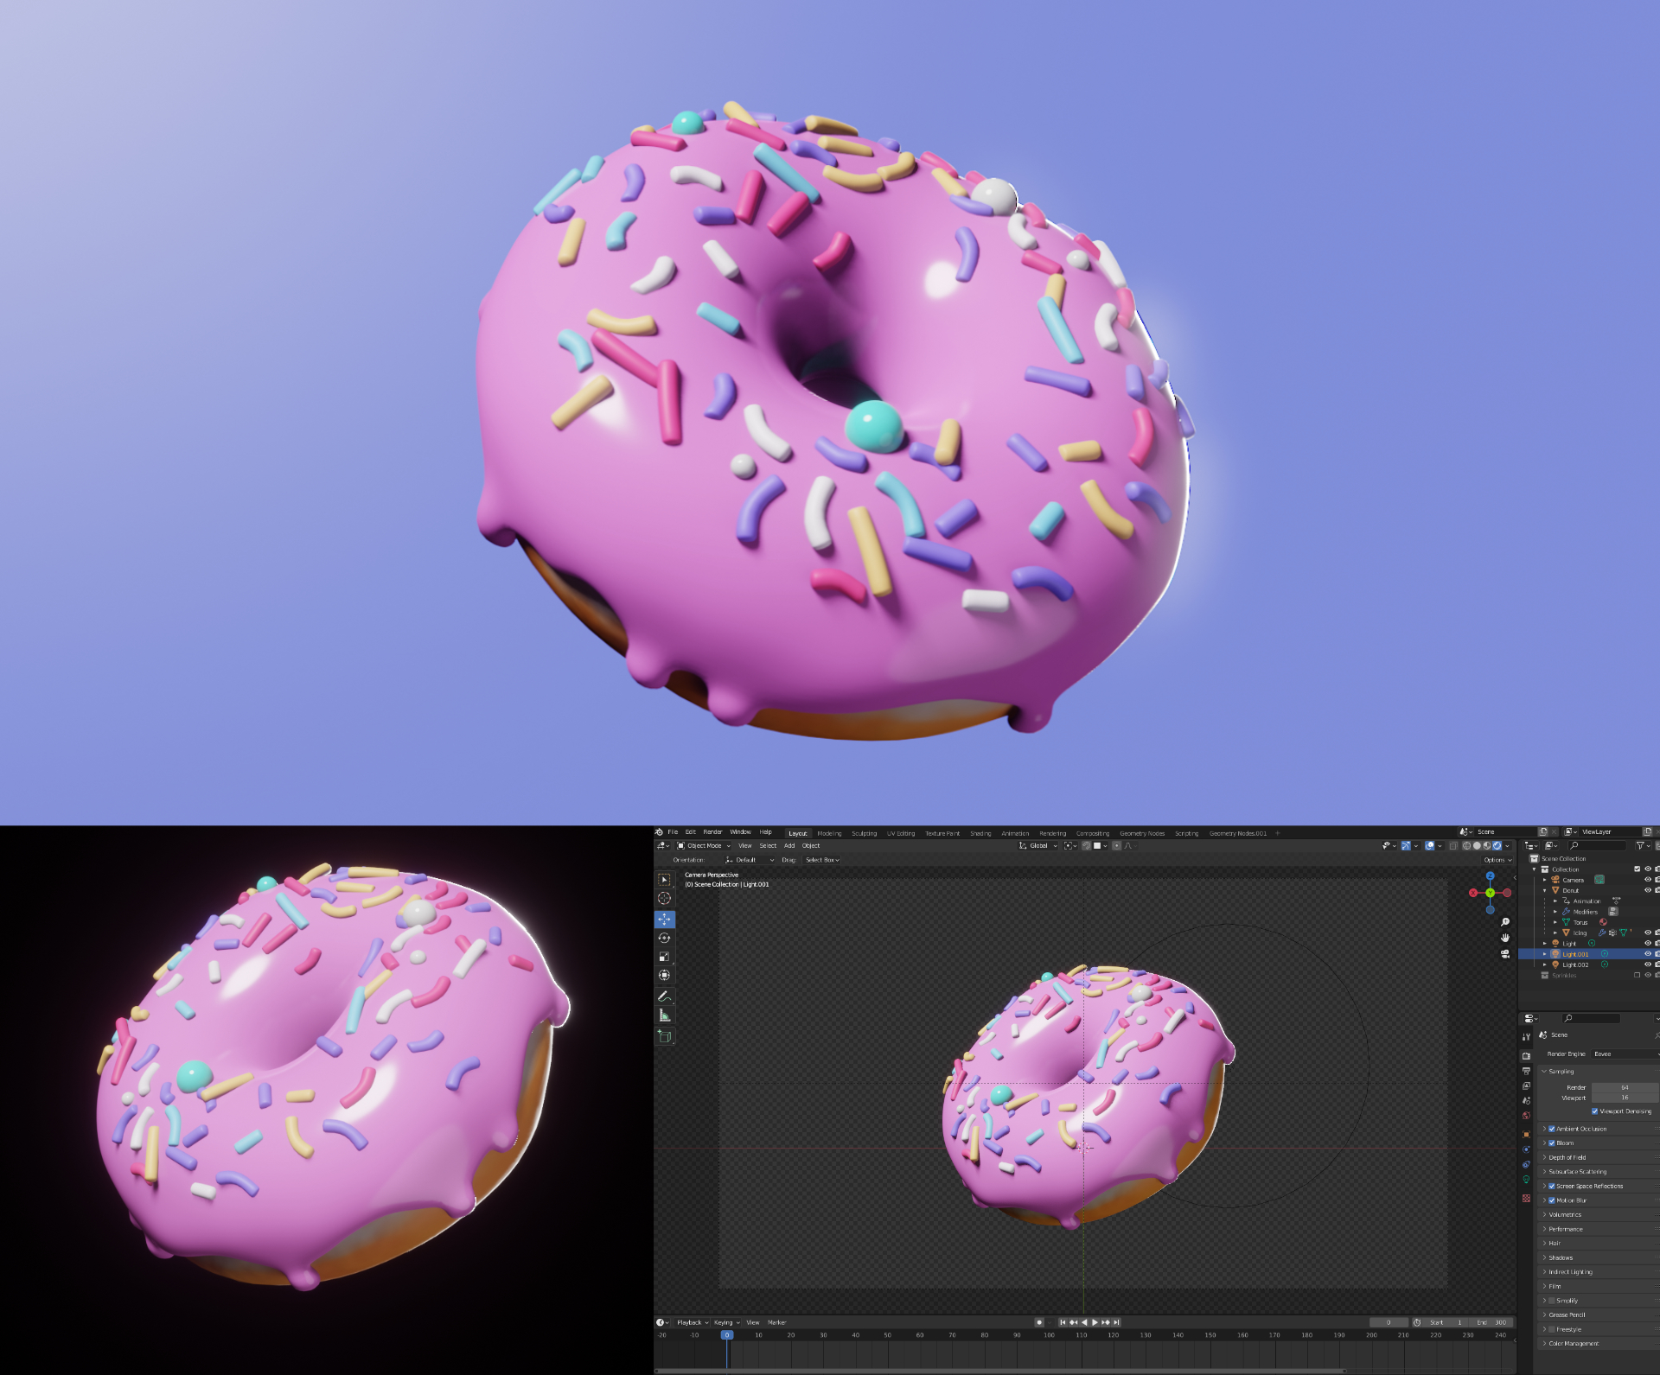The image size is (1660, 1375).
Task: Open the Output properties tab
Action: coord(1526,1071)
